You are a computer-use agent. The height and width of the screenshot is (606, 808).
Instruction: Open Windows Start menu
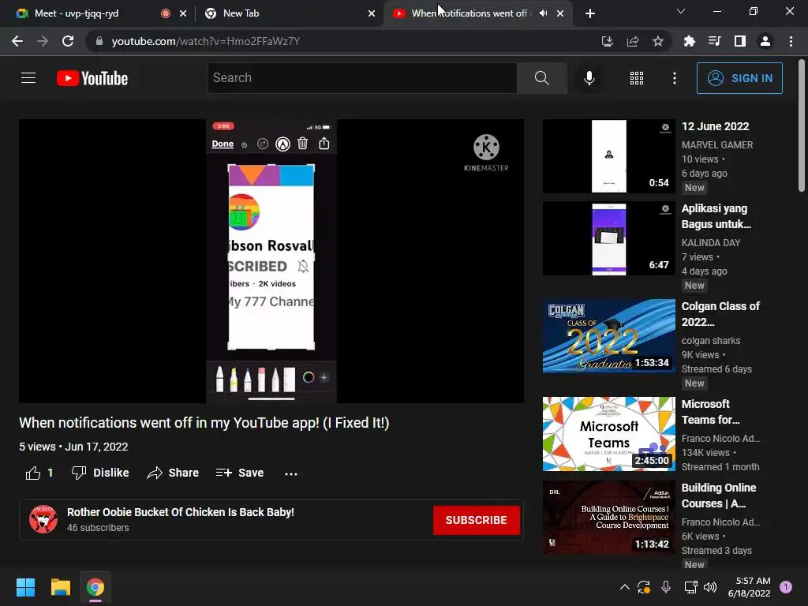(x=25, y=587)
